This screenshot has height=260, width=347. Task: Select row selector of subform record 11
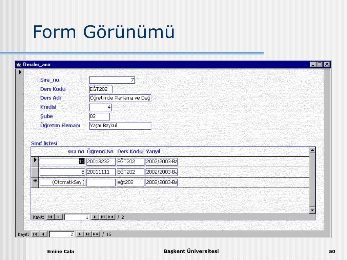pos(35,161)
